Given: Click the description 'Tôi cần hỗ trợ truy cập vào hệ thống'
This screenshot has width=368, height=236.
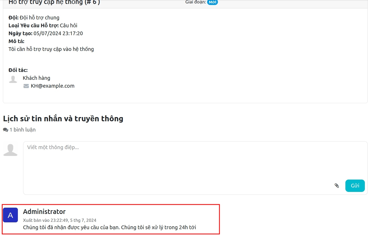Looking at the screenshot, I should [51, 49].
